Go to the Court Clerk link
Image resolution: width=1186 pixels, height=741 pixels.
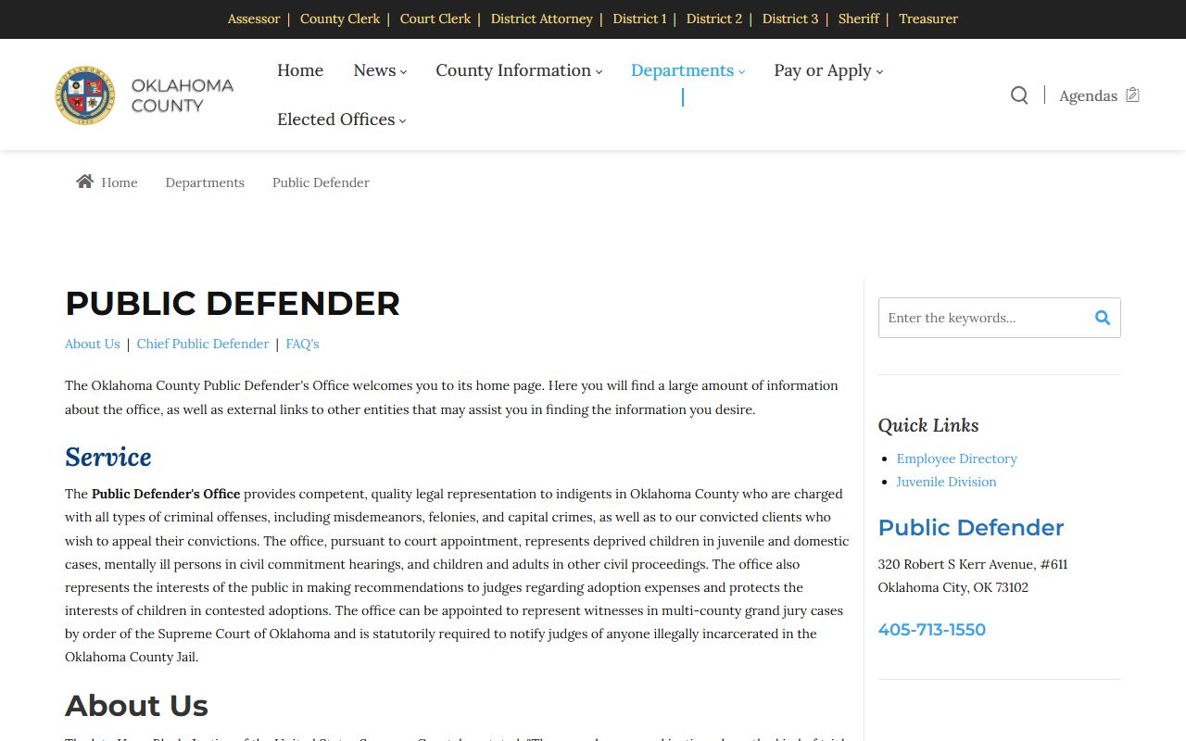point(435,19)
